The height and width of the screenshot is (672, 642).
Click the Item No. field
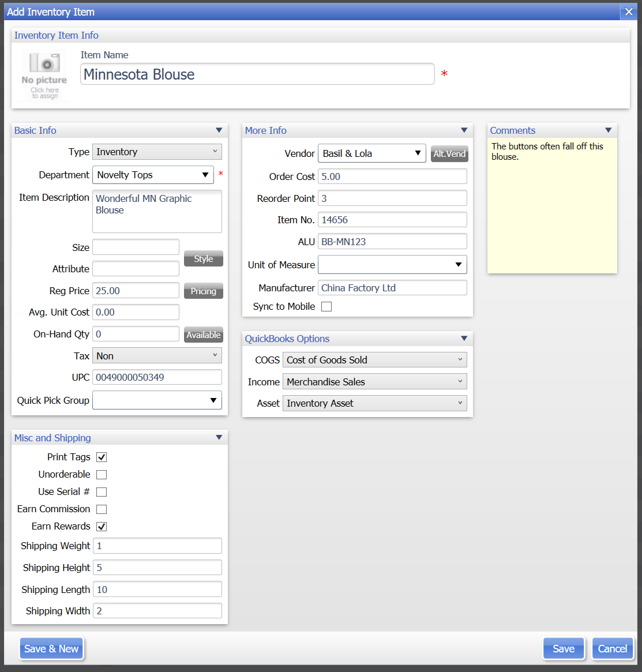393,220
